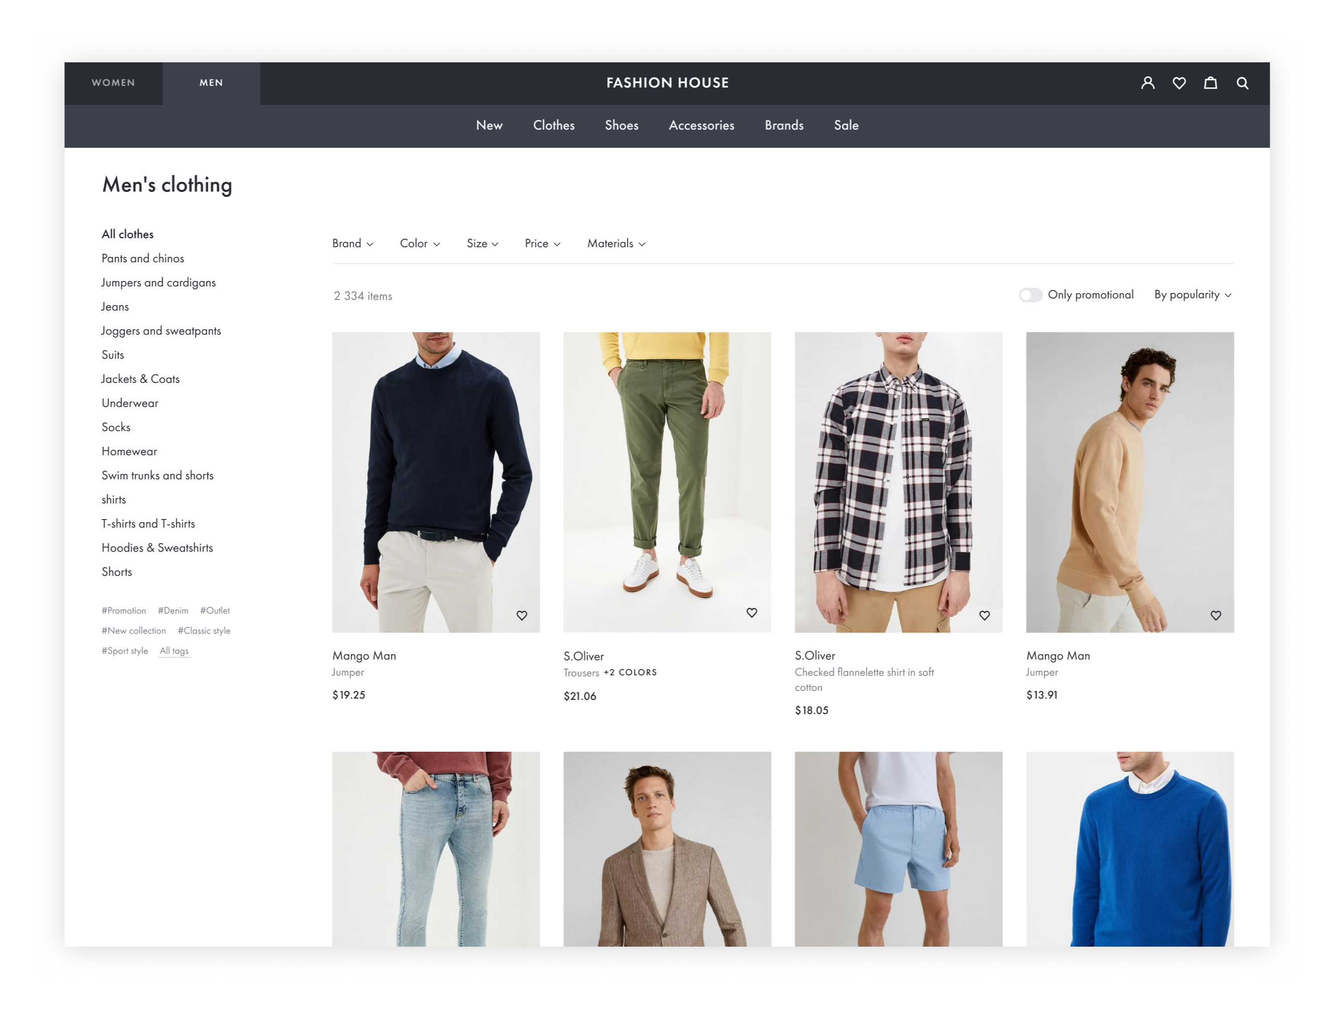Open the Accessories menu item
This screenshot has width=1334, height=1013.
(x=701, y=126)
